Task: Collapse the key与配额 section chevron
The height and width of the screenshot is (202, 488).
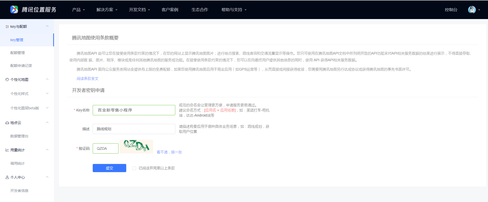Action: click(47, 26)
